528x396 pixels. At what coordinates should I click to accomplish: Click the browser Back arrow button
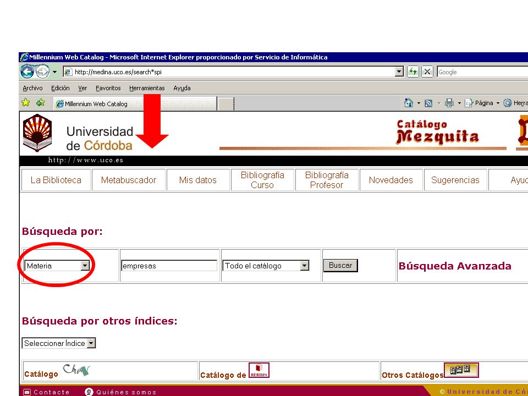point(28,71)
